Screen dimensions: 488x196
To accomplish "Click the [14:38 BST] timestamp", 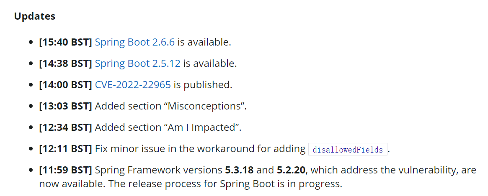I will click(x=65, y=64).
